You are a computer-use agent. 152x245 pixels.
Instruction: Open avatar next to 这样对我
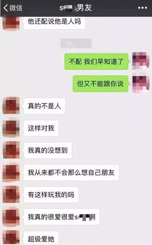[x=11, y=128]
